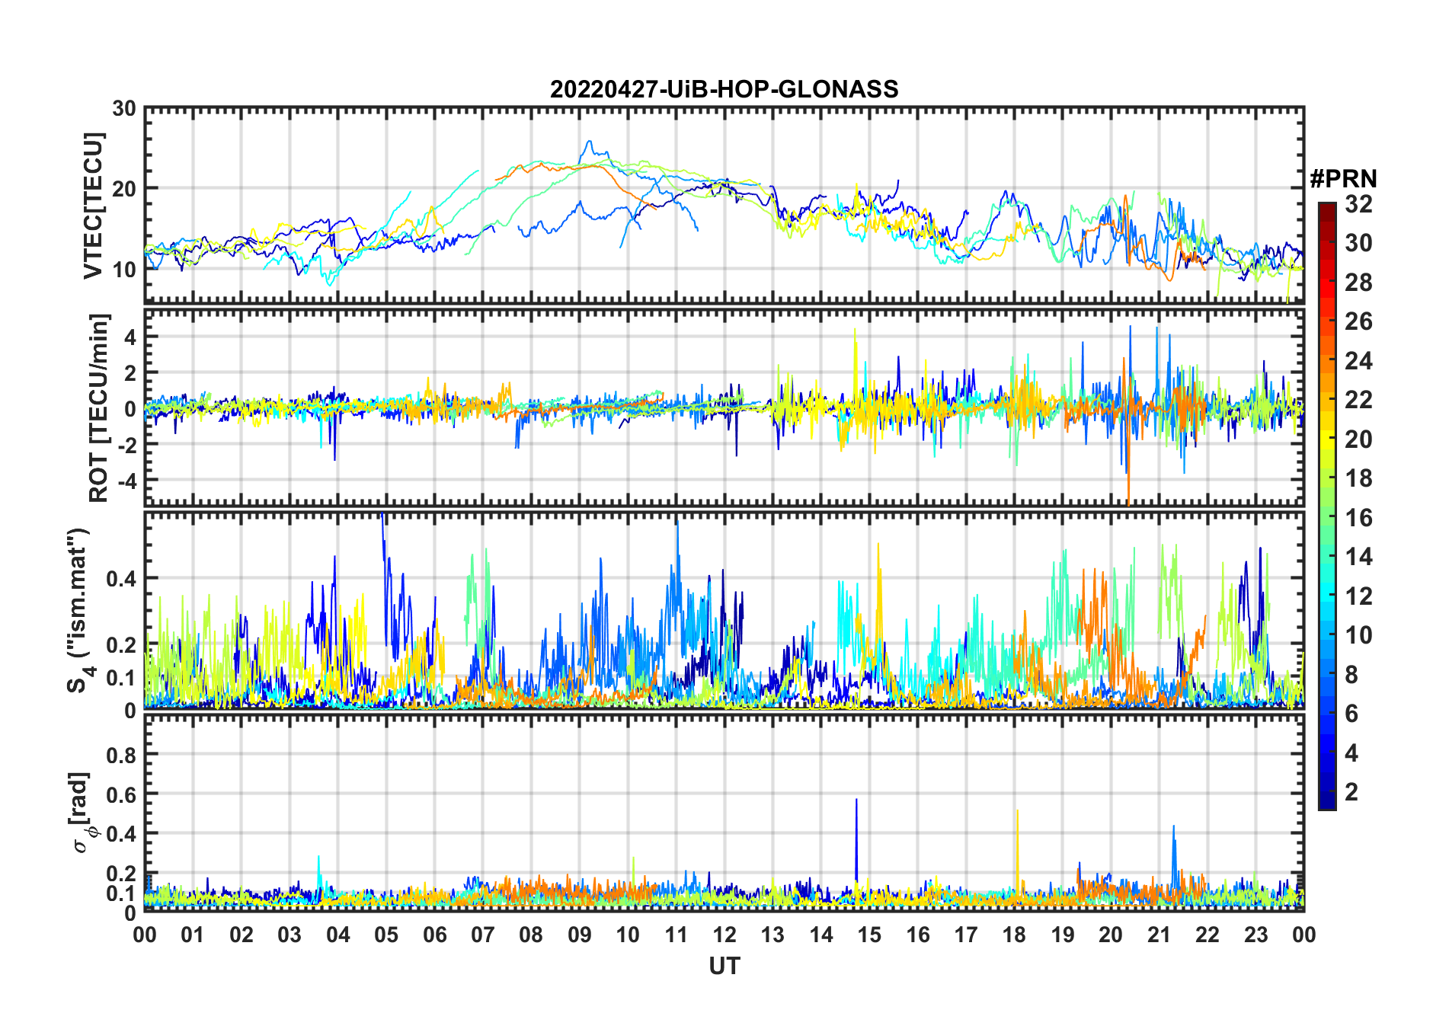Click the 09 hour tick on UT axis
This screenshot has height=1013, width=1449.
(x=580, y=935)
